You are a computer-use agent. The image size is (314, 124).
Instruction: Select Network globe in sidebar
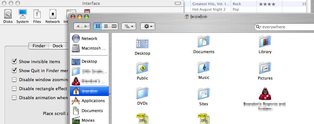tap(76, 38)
